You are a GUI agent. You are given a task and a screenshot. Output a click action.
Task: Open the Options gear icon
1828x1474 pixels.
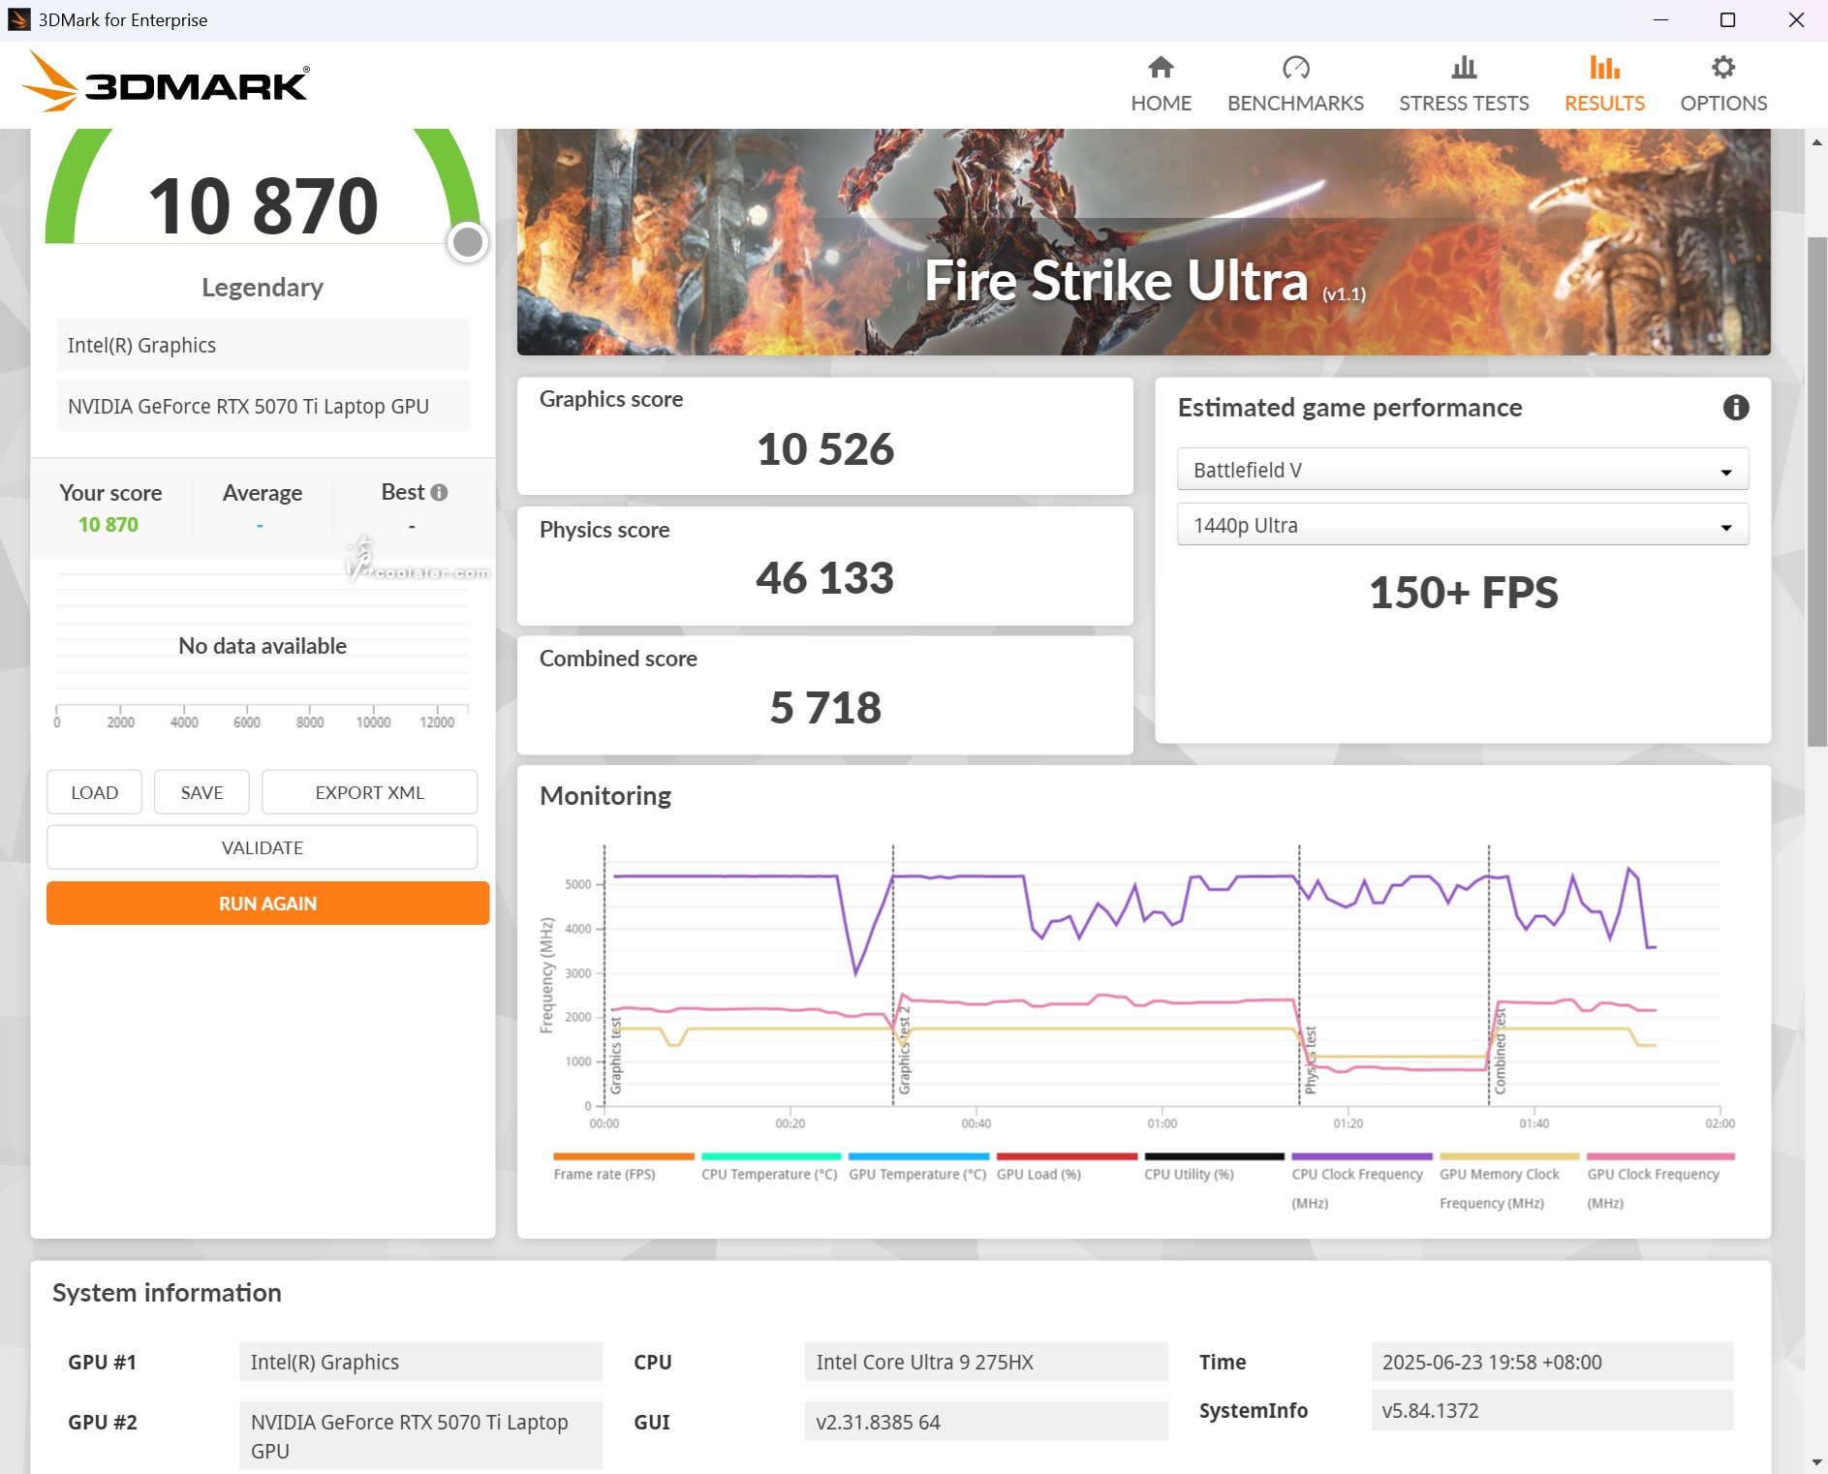coord(1723,67)
